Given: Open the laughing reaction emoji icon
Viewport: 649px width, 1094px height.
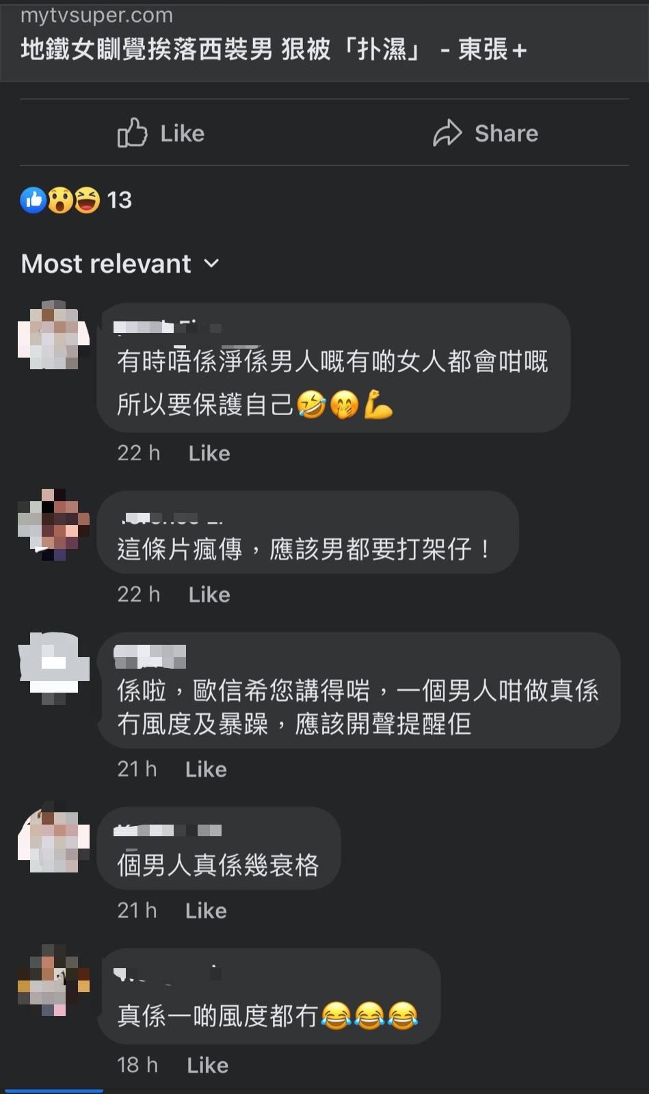Looking at the screenshot, I should point(87,200).
